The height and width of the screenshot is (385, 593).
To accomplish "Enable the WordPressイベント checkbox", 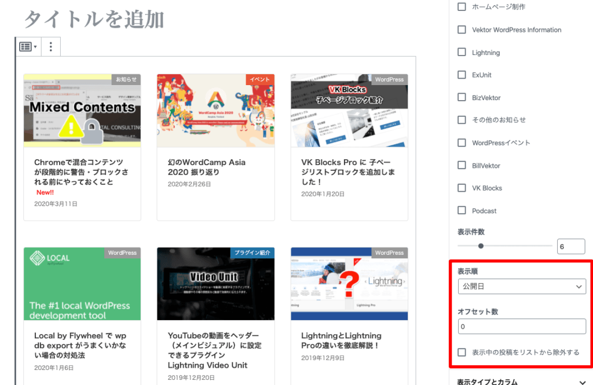I will 462,142.
